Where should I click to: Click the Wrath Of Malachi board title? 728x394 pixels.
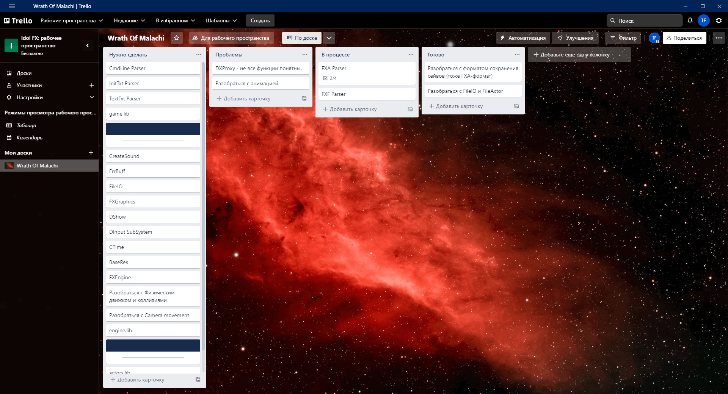click(x=136, y=38)
